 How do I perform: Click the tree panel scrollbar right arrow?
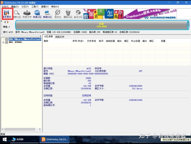pos(40,129)
